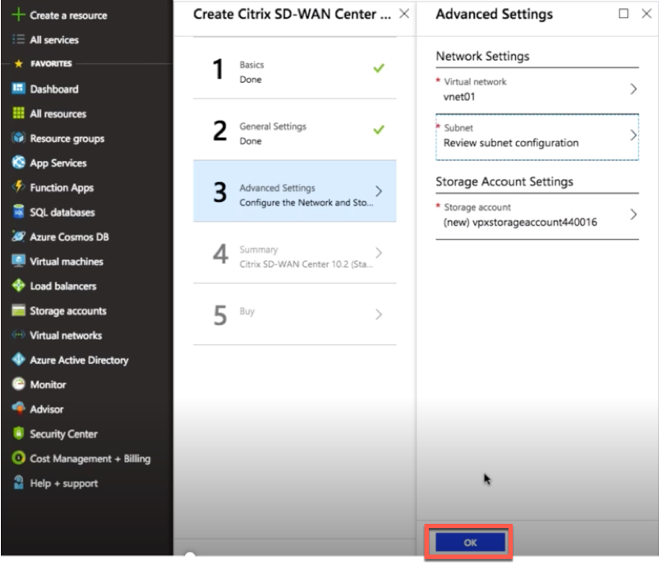Image resolution: width=659 pixels, height=564 pixels.
Task: Click the blue OK button
Action: click(x=470, y=543)
